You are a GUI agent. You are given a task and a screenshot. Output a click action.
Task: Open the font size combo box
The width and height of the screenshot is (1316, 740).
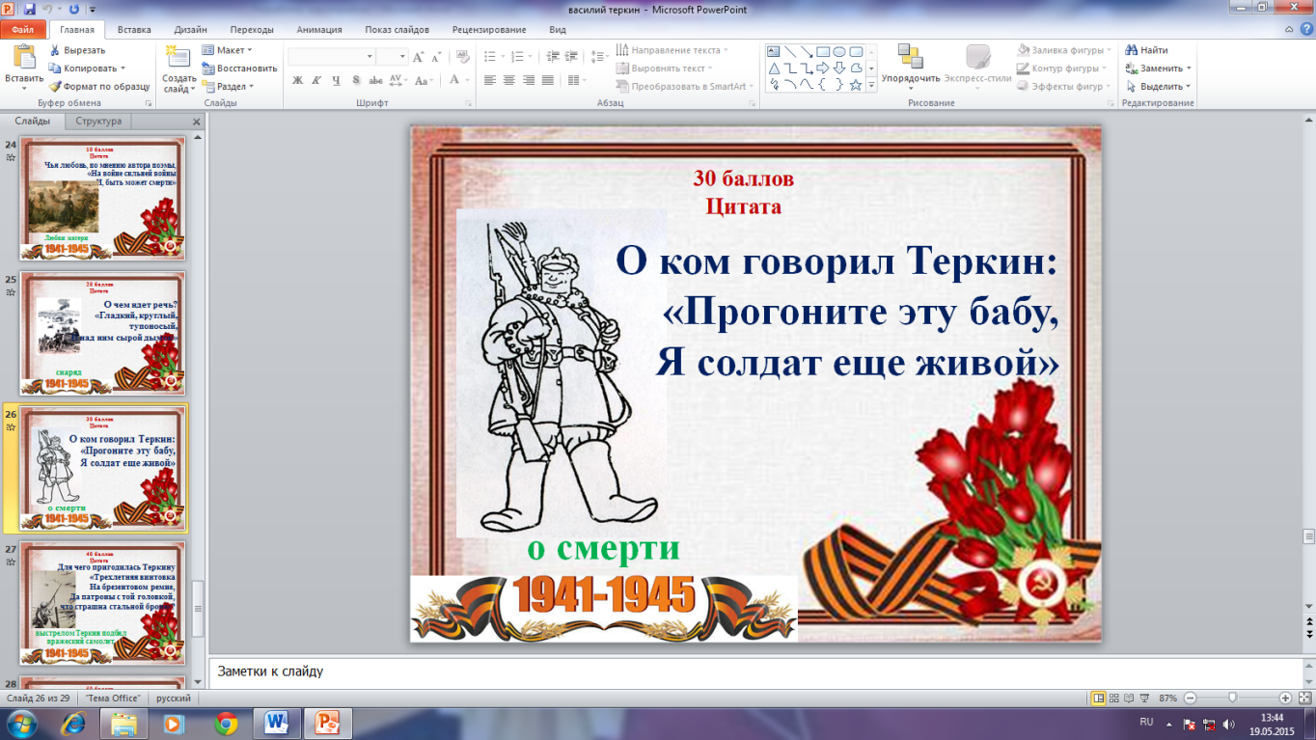(x=392, y=57)
